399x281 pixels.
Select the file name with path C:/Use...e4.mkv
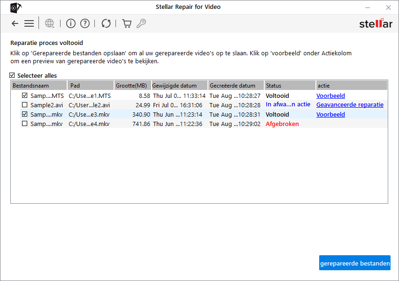46,124
